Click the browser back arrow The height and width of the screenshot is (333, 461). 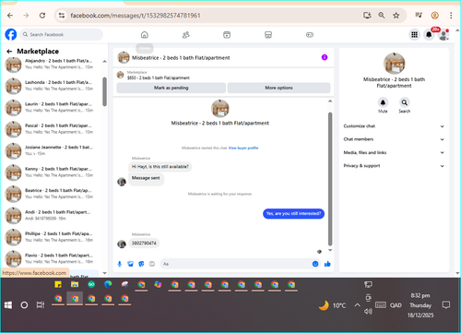tap(10, 16)
